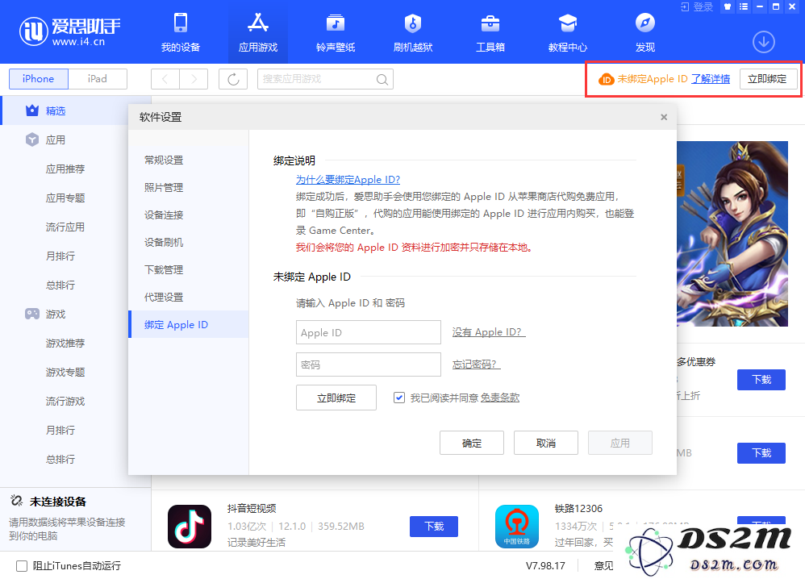Viewport: 805px width, 579px height.
Task: Open the list menu icon in title bar
Action: click(x=744, y=6)
